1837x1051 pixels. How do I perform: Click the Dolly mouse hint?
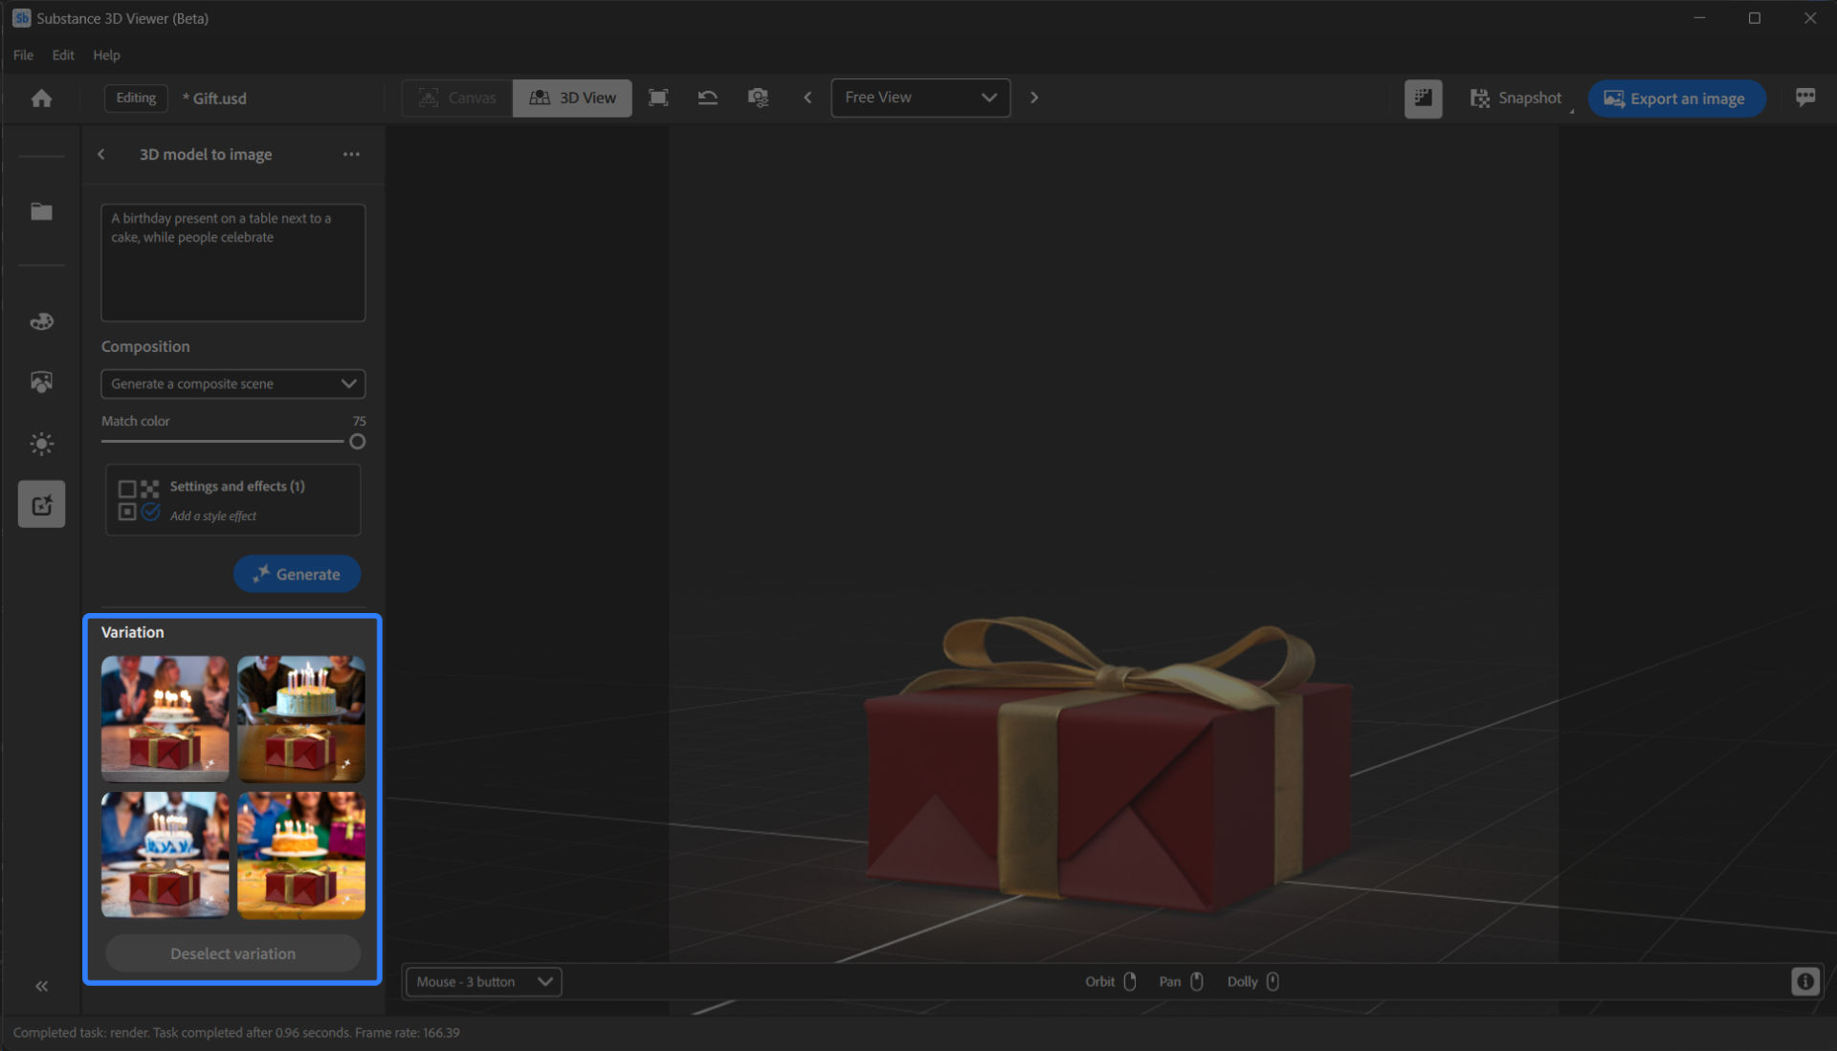tap(1253, 981)
